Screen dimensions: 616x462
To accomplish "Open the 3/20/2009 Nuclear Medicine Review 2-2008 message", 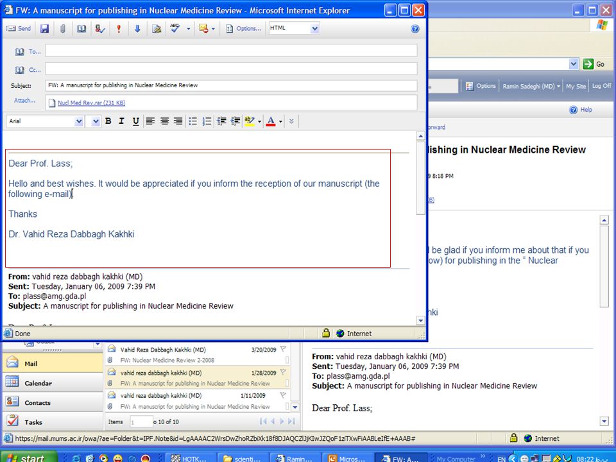I will coord(198,355).
